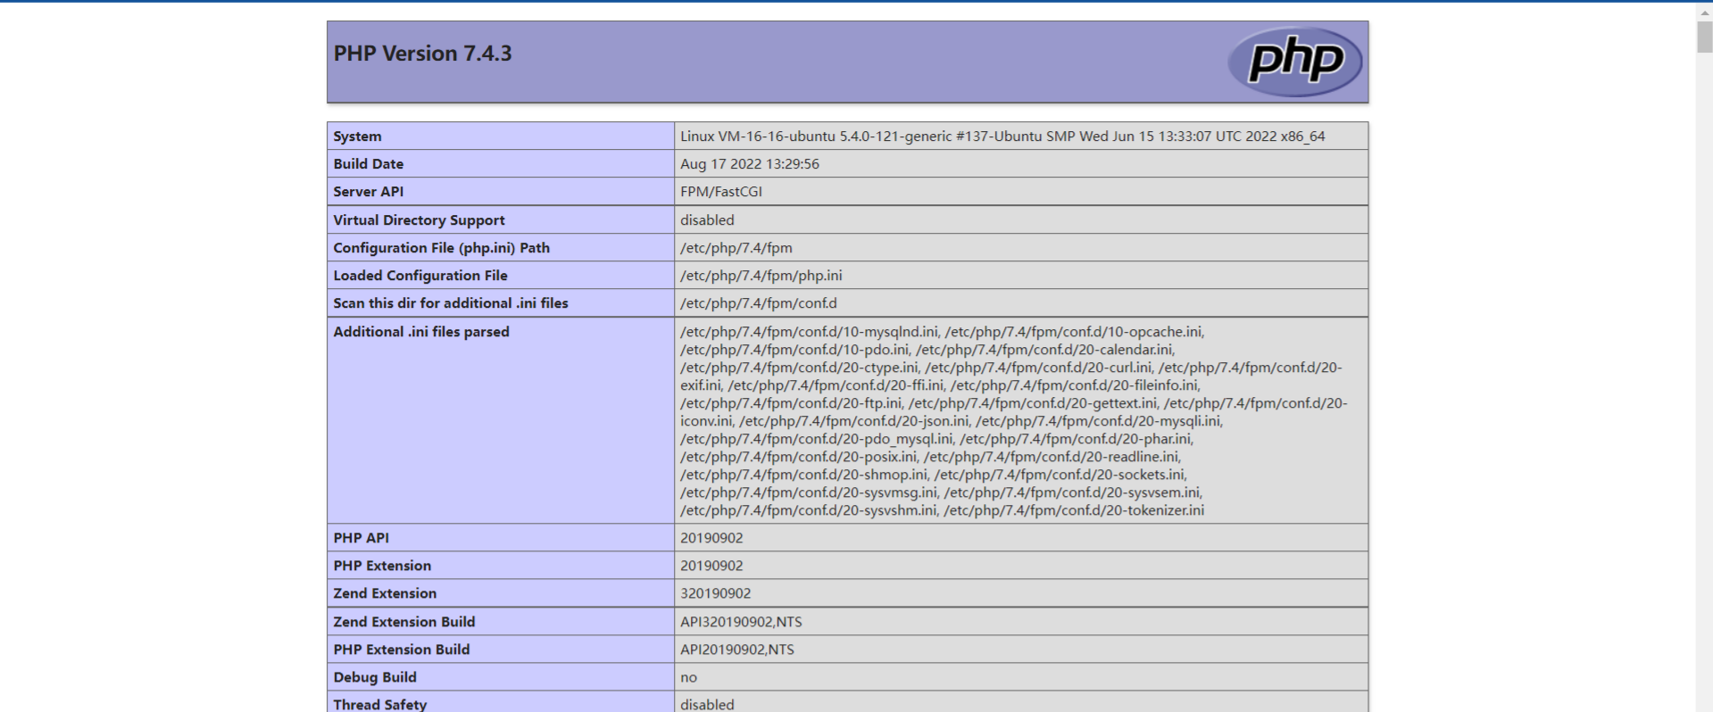
Task: Click Configuration File (php.ini) Path label
Action: [442, 248]
